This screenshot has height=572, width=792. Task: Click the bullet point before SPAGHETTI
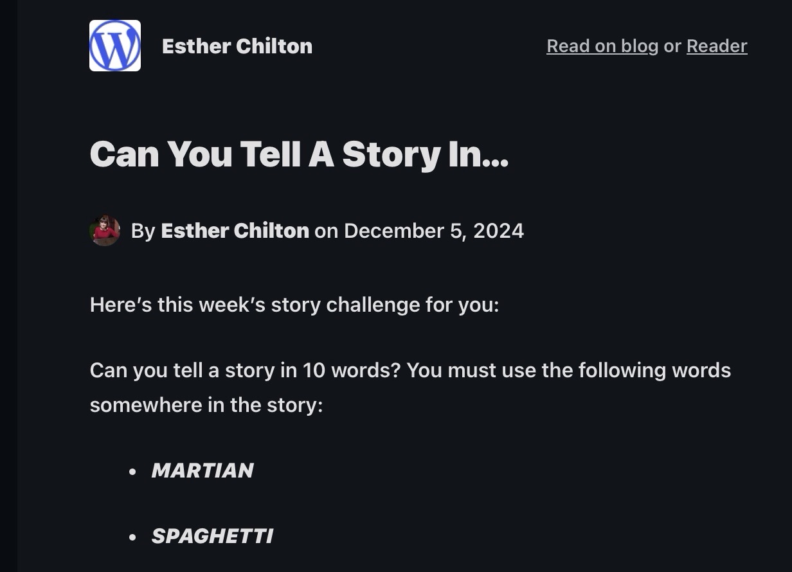pos(132,537)
